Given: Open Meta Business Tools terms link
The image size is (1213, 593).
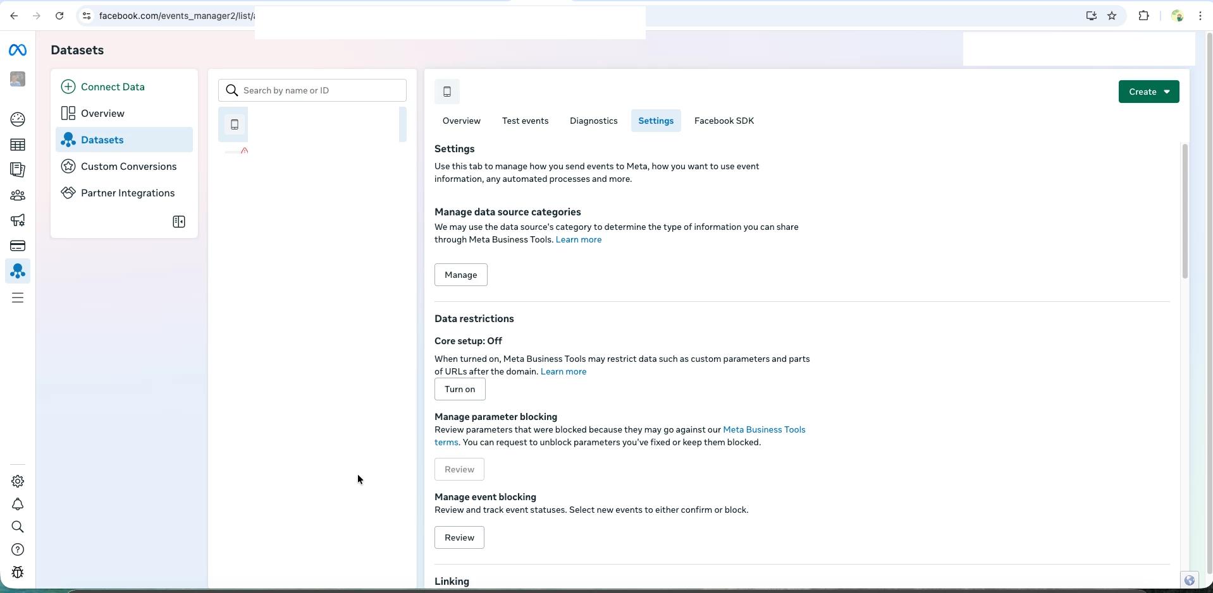Looking at the screenshot, I should coord(764,429).
